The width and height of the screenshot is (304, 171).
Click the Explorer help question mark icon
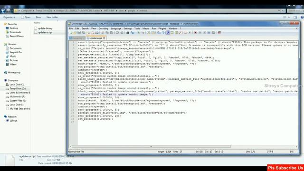click(302, 17)
